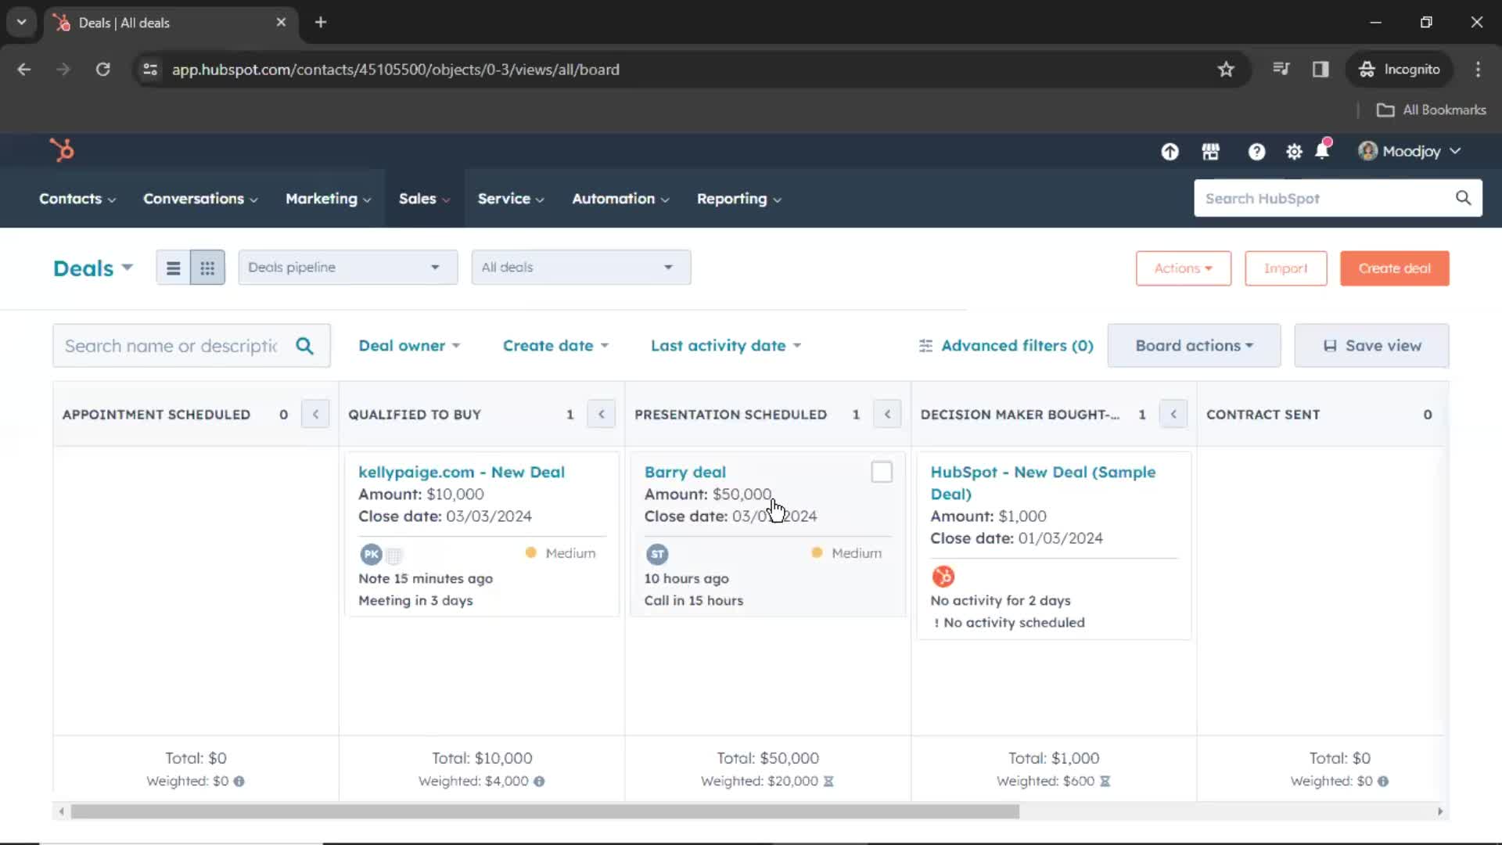Screen dimensions: 1502x845
Task: Click info icon beside Weighted: $4,000
Action: coord(539,781)
